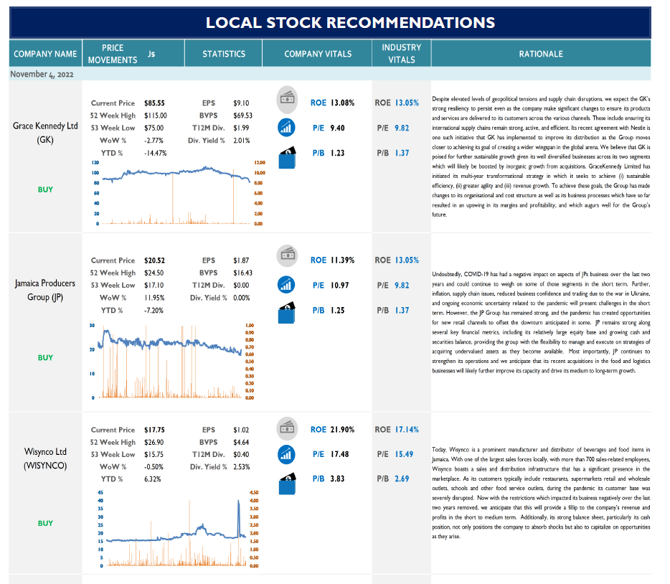Click company P/E value 10.97
Viewport: 670px width, 584px height.
click(340, 285)
